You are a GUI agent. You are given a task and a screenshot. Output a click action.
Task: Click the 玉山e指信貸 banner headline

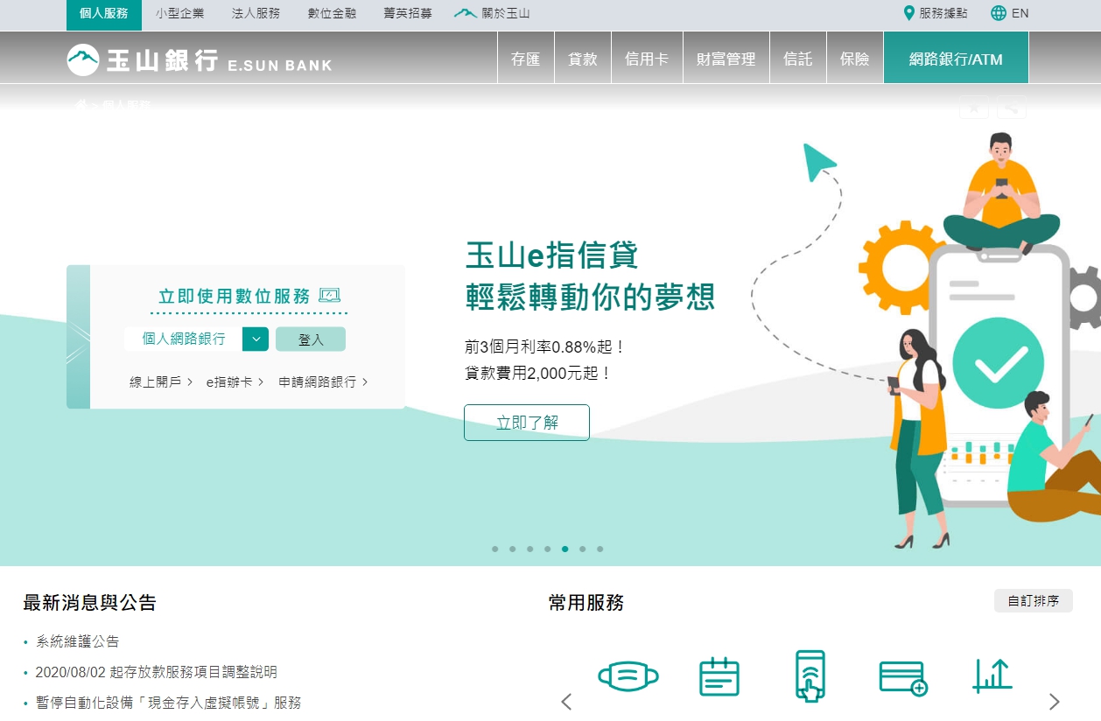tap(552, 256)
